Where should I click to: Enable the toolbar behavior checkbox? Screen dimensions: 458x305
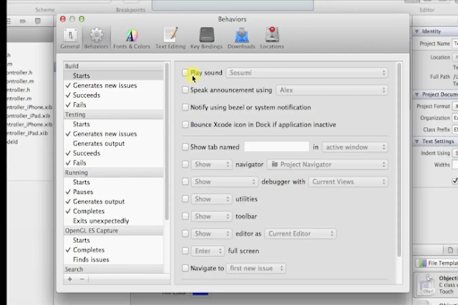coord(185,216)
